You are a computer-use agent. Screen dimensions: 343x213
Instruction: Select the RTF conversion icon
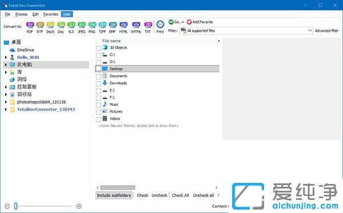click(x=40, y=24)
